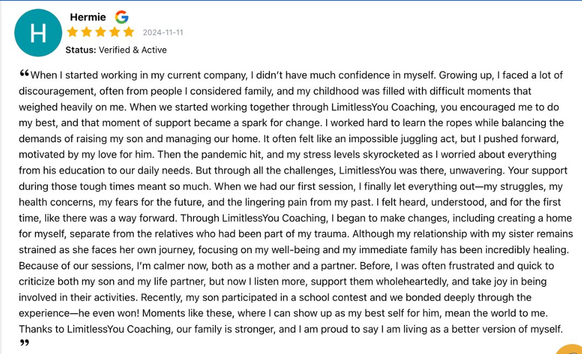The height and width of the screenshot is (354, 582).
Task: Select the fourth rating star
Action: click(x=115, y=32)
